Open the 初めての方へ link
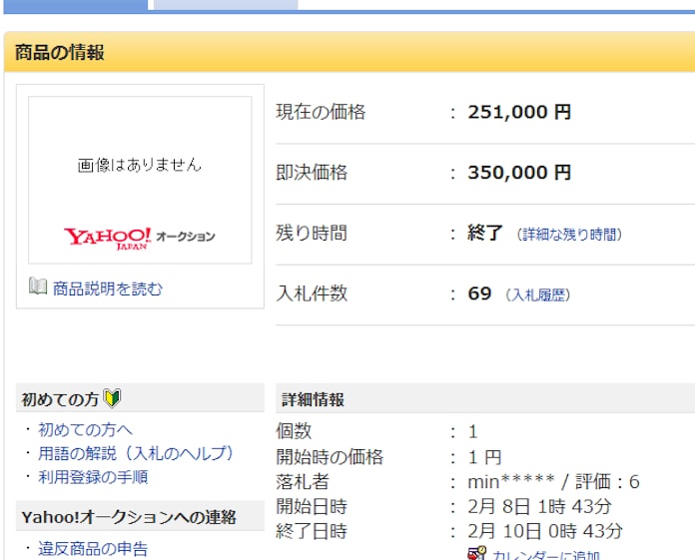This screenshot has width=695, height=560. coord(85,430)
